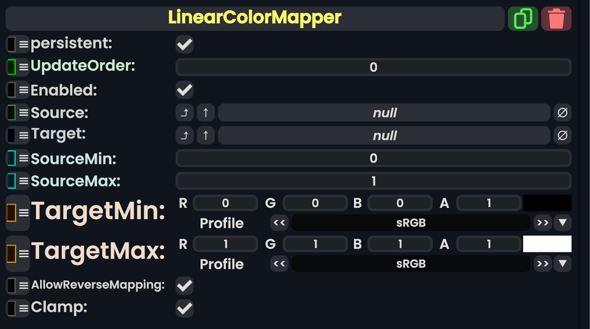Clear the Target reference with the Ø icon
The image size is (590, 329).
pyautogui.click(x=562, y=135)
